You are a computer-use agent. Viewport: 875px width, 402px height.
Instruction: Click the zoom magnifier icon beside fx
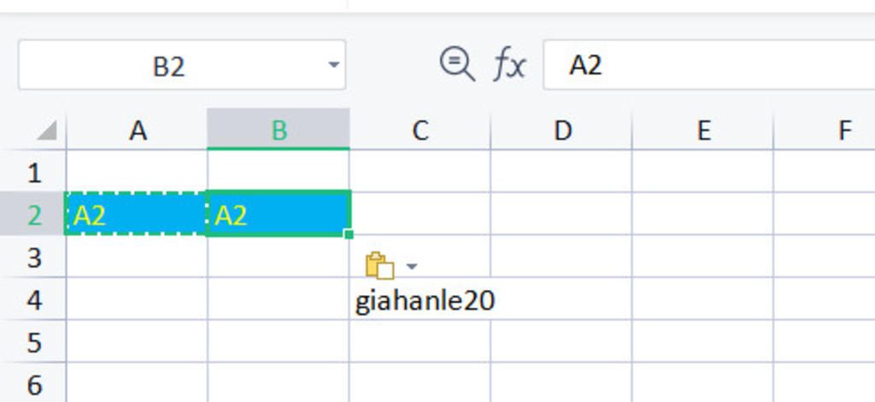[x=457, y=64]
